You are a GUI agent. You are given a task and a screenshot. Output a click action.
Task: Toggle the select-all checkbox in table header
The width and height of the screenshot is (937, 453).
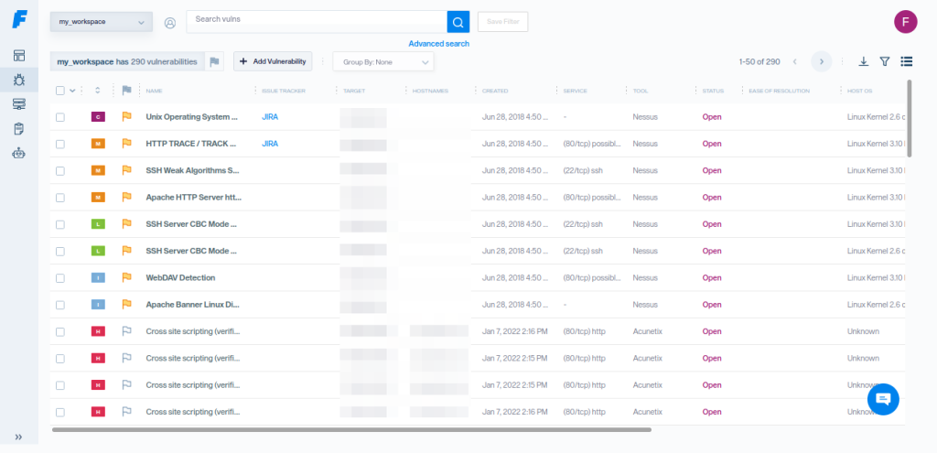coord(60,91)
